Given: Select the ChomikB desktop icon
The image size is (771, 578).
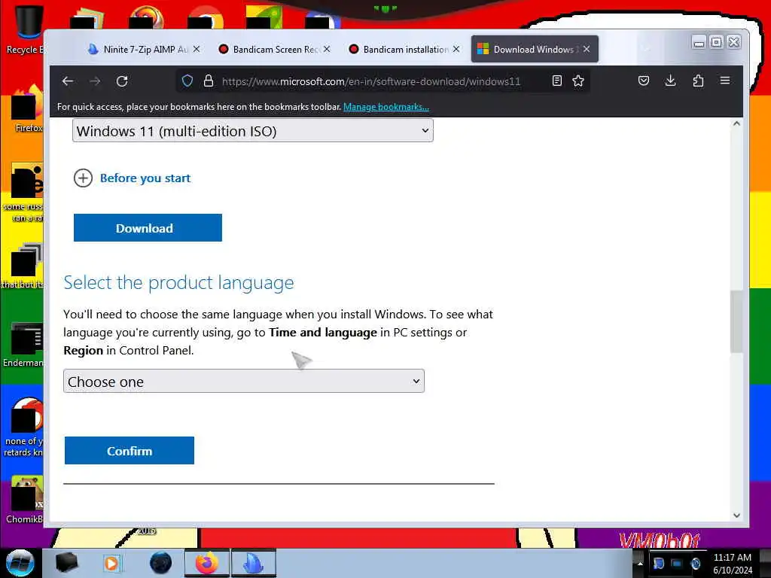Looking at the screenshot, I should point(26,500).
